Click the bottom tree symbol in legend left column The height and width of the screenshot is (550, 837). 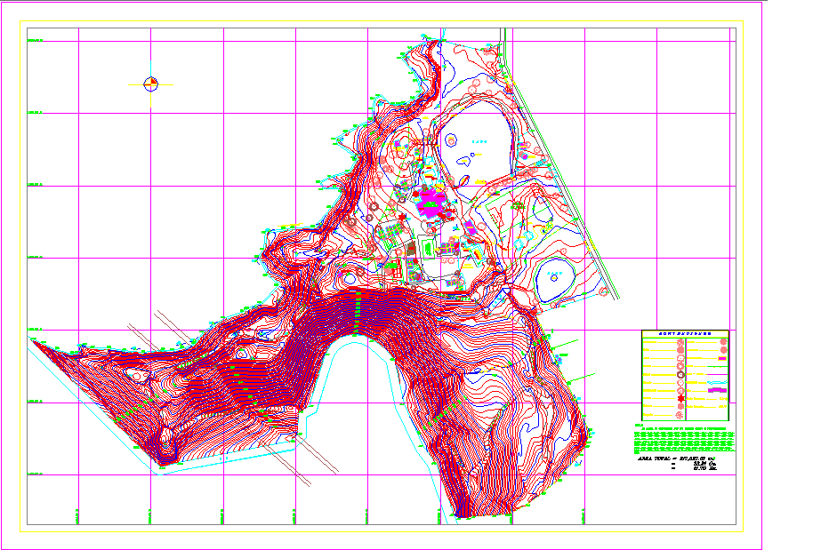[680, 414]
